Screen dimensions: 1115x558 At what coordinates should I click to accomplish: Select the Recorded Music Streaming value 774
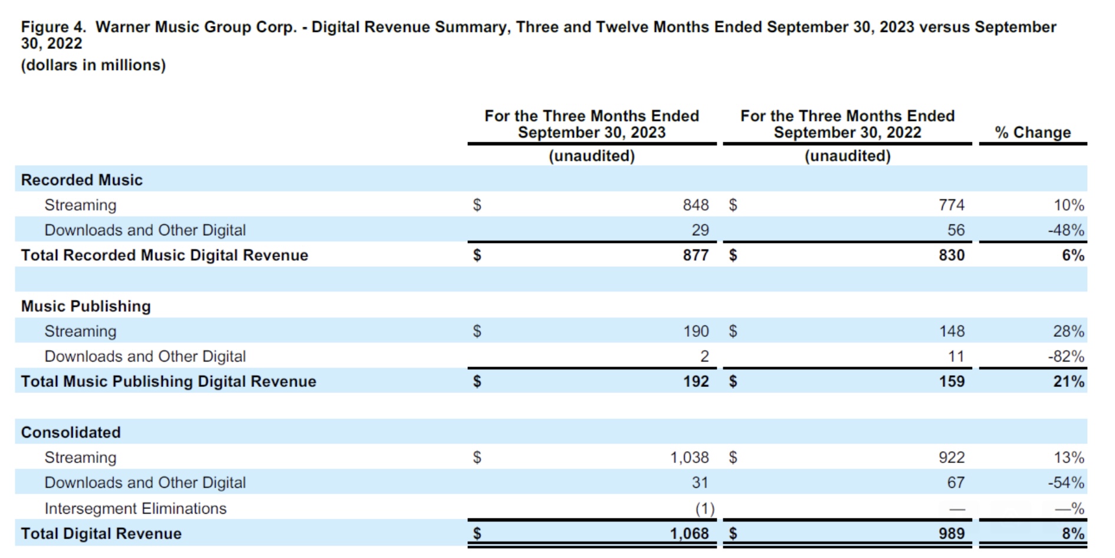952,205
